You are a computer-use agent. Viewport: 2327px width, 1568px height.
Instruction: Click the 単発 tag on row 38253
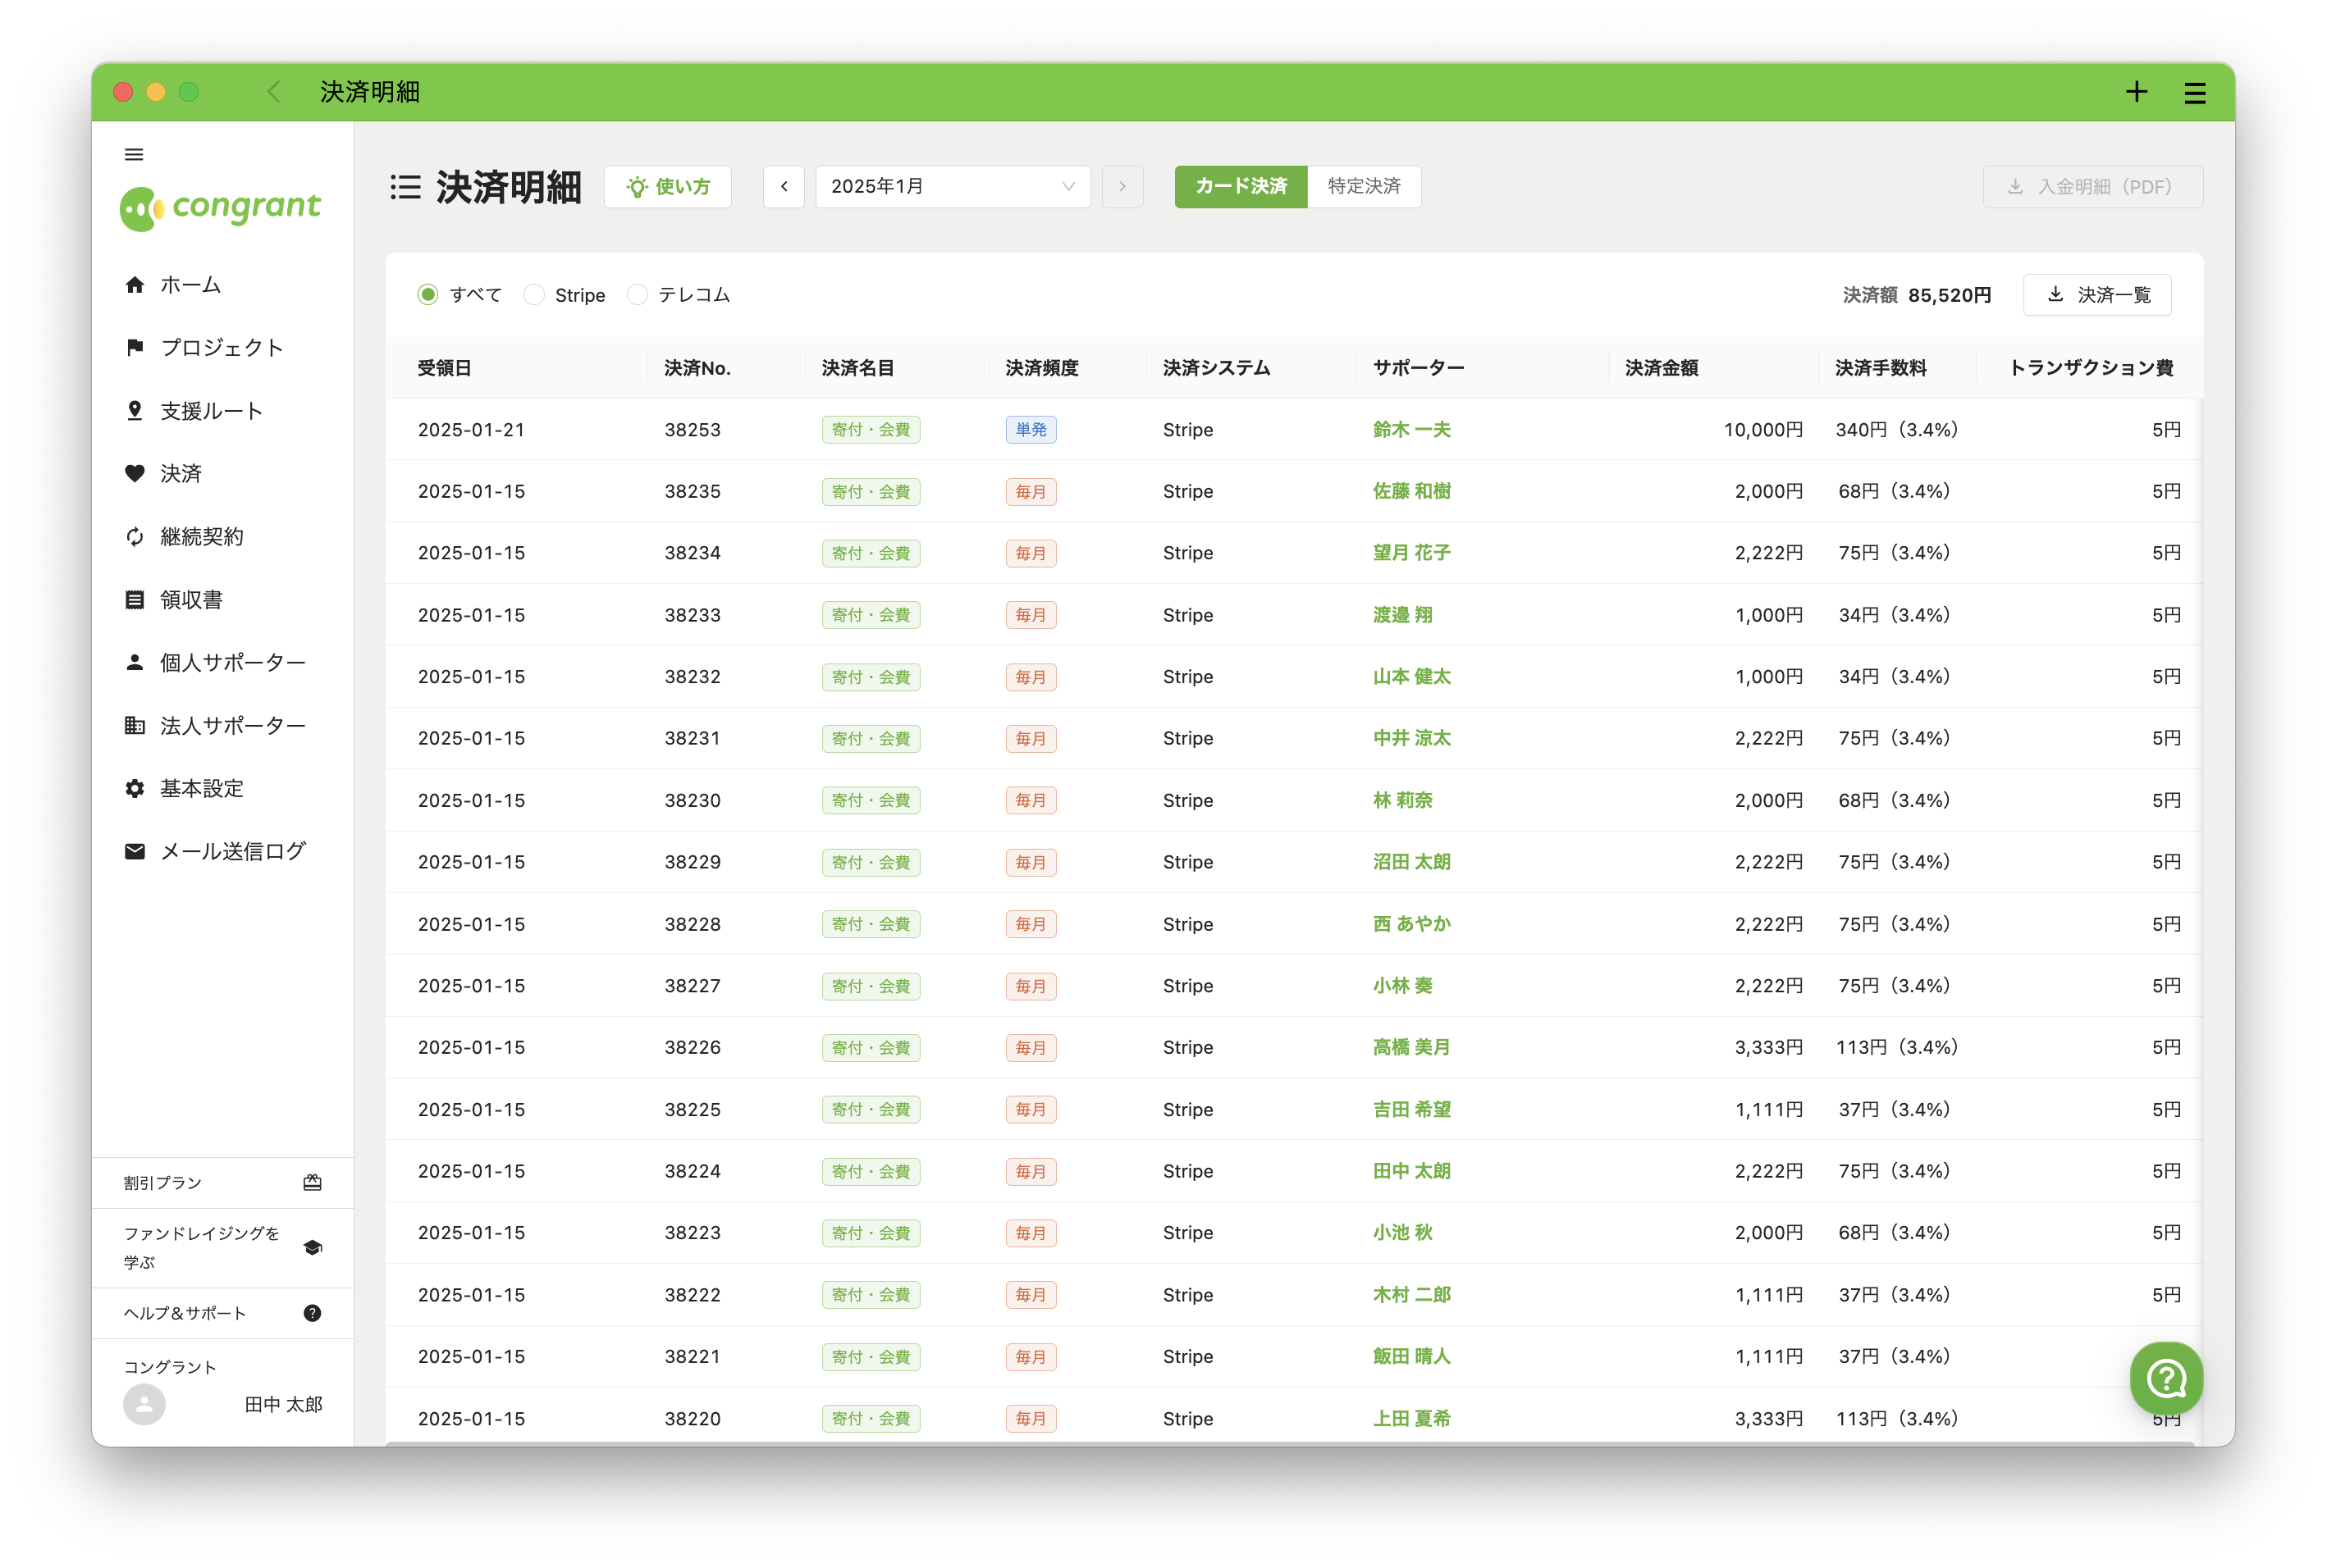tap(1031, 430)
